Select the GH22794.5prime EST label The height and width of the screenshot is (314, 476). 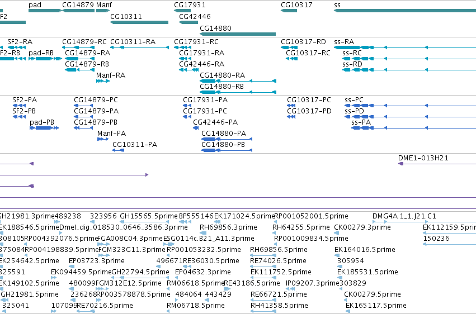point(140,273)
